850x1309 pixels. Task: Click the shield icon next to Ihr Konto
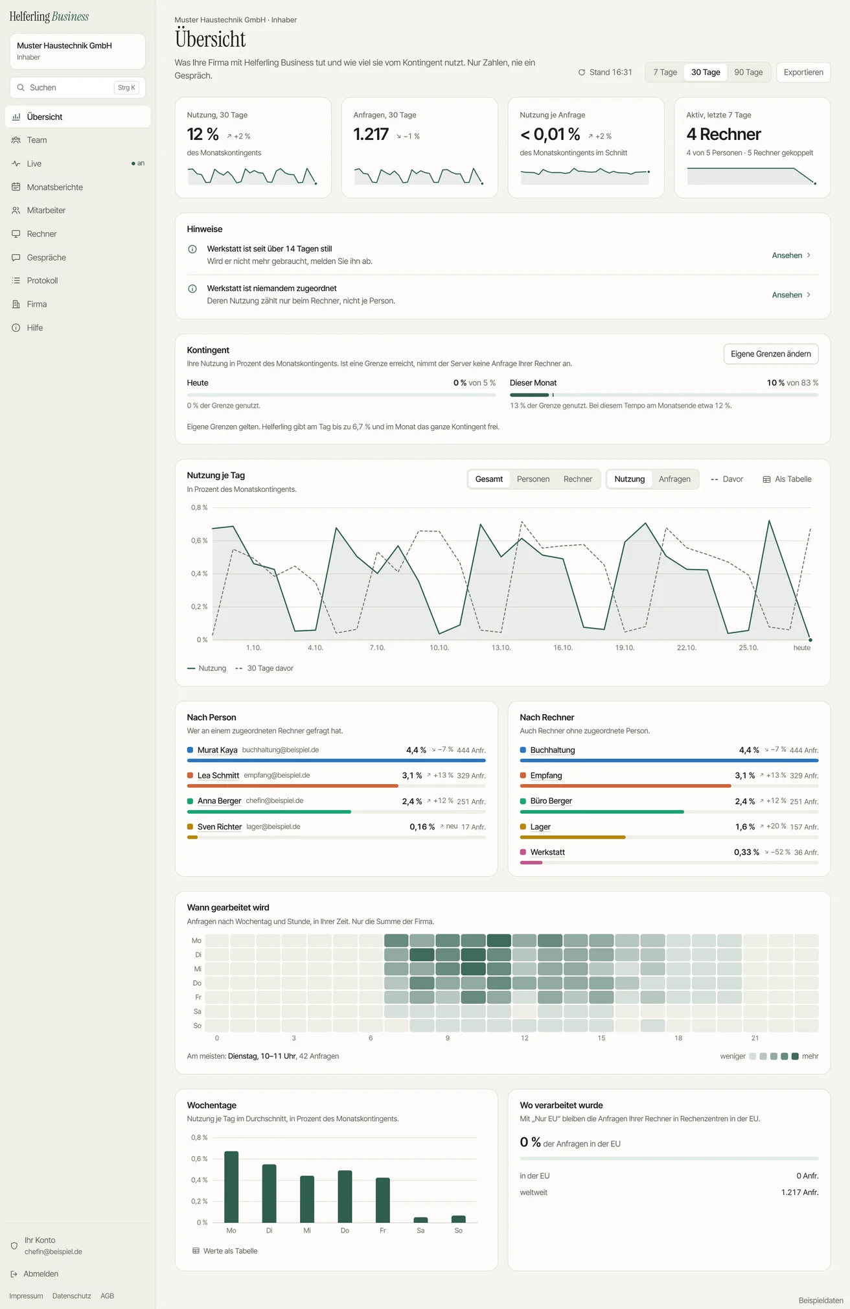coord(14,1245)
